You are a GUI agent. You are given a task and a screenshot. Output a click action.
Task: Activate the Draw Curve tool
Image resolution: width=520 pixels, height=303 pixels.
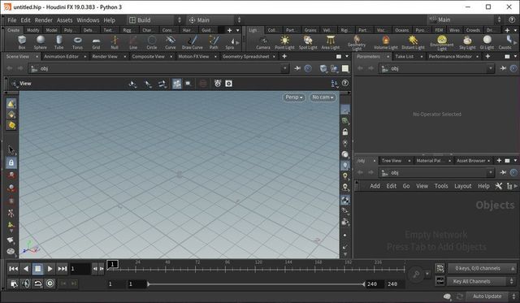tap(192, 42)
